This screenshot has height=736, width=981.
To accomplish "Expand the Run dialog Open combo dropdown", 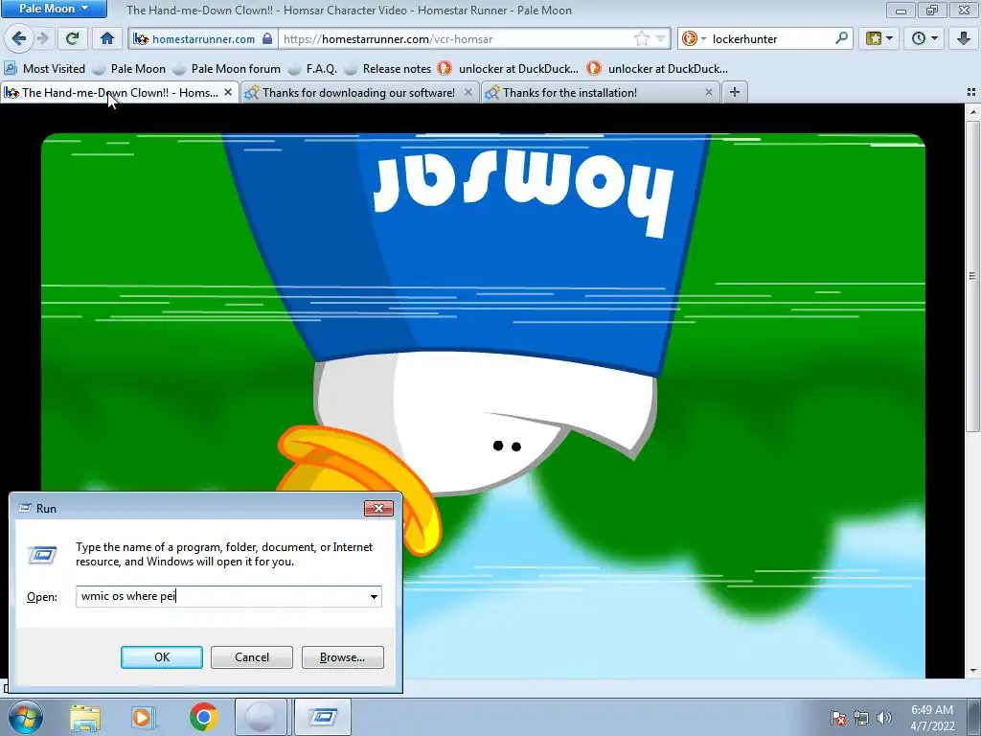I will pyautogui.click(x=374, y=596).
